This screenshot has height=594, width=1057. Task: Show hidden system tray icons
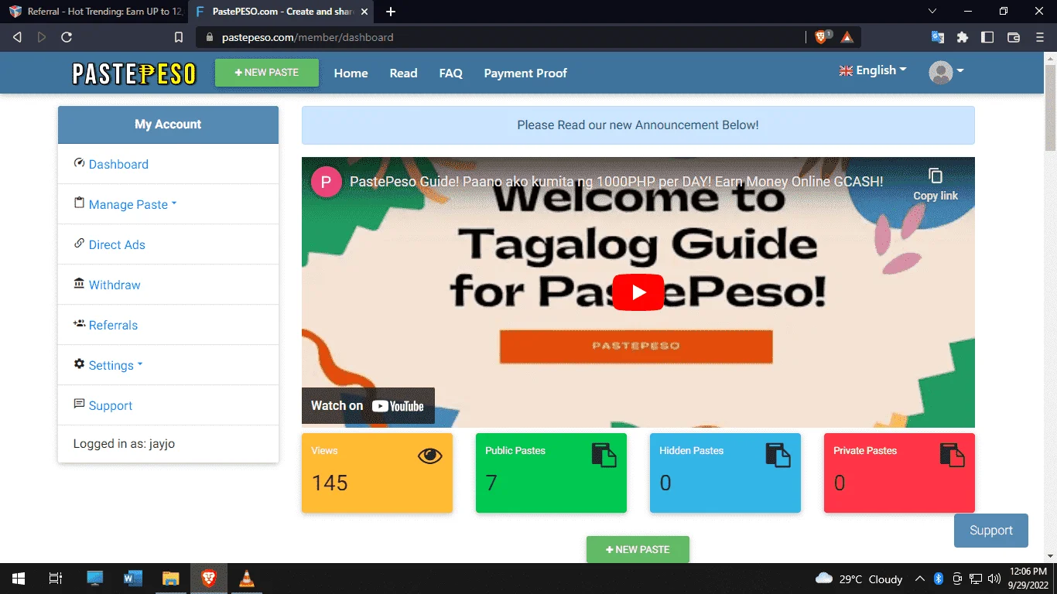(920, 579)
